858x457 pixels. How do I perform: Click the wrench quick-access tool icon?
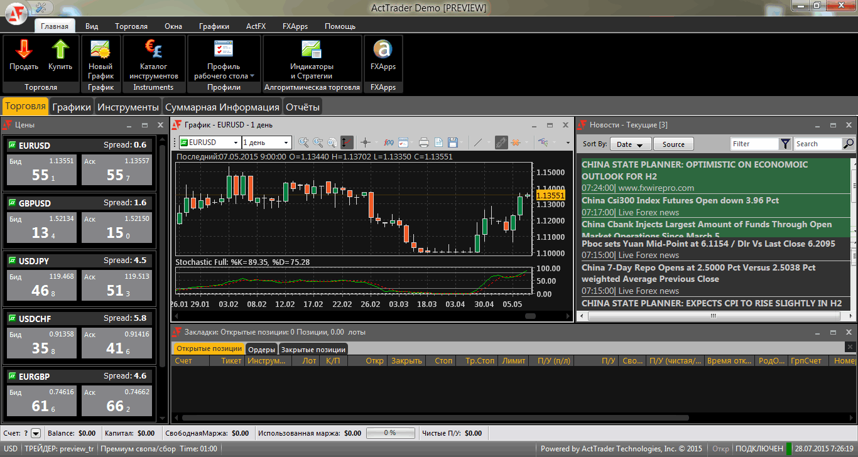[x=41, y=8]
